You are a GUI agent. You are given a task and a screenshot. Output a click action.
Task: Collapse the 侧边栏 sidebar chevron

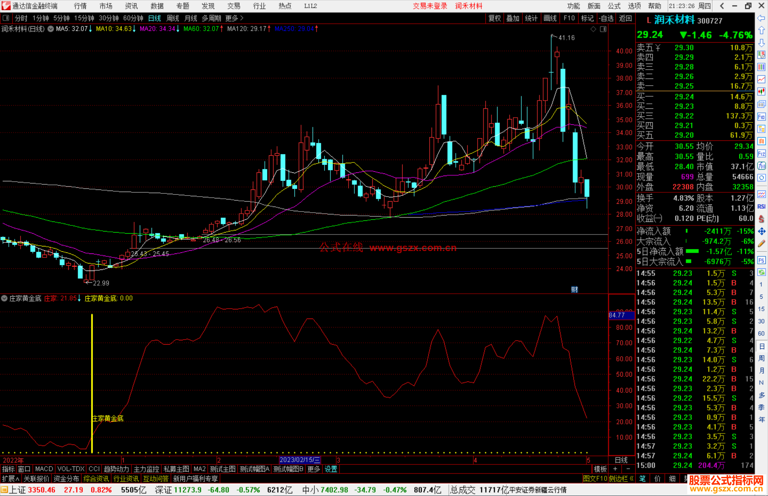click(631, 479)
